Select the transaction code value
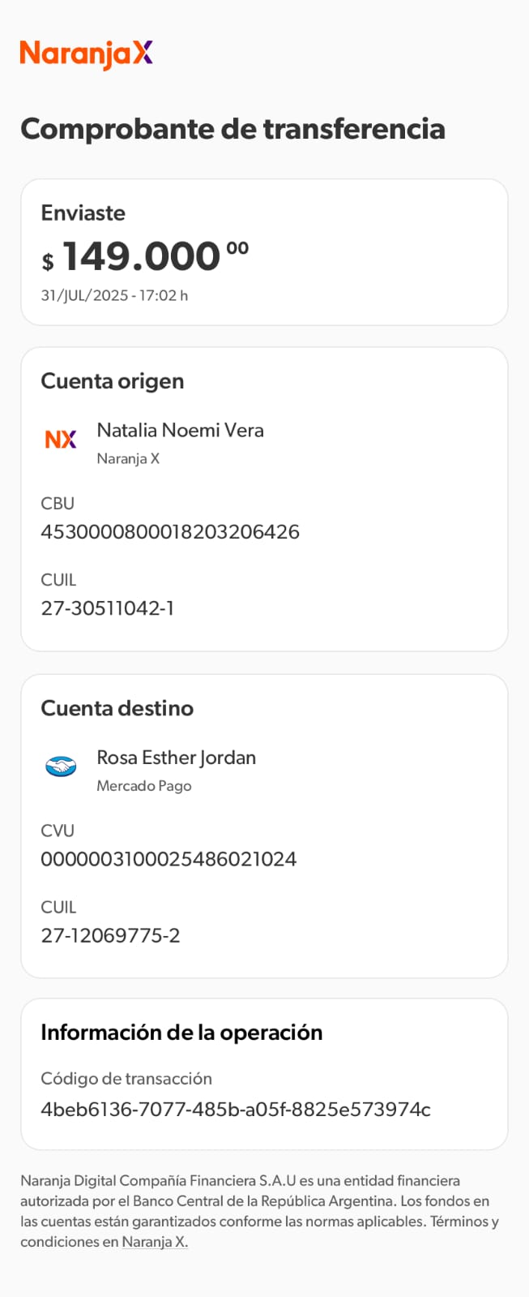This screenshot has height=1297, width=529. coord(236,1109)
